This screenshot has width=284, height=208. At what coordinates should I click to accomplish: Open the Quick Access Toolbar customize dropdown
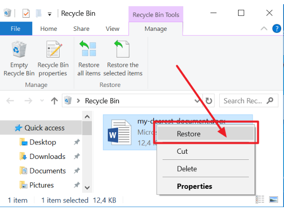coord(50,14)
